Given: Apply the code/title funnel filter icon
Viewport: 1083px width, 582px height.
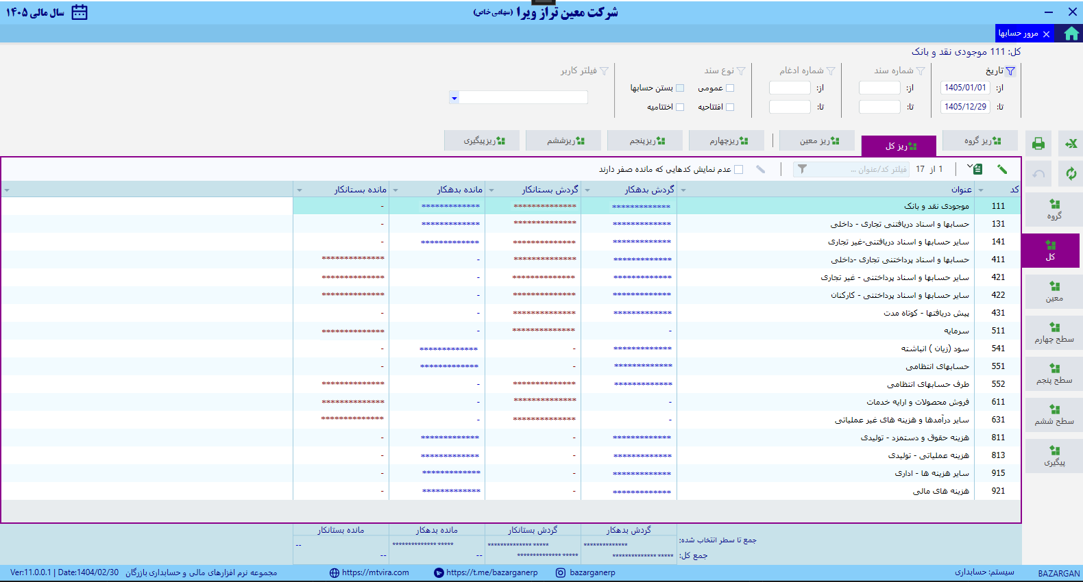Looking at the screenshot, I should [x=802, y=169].
